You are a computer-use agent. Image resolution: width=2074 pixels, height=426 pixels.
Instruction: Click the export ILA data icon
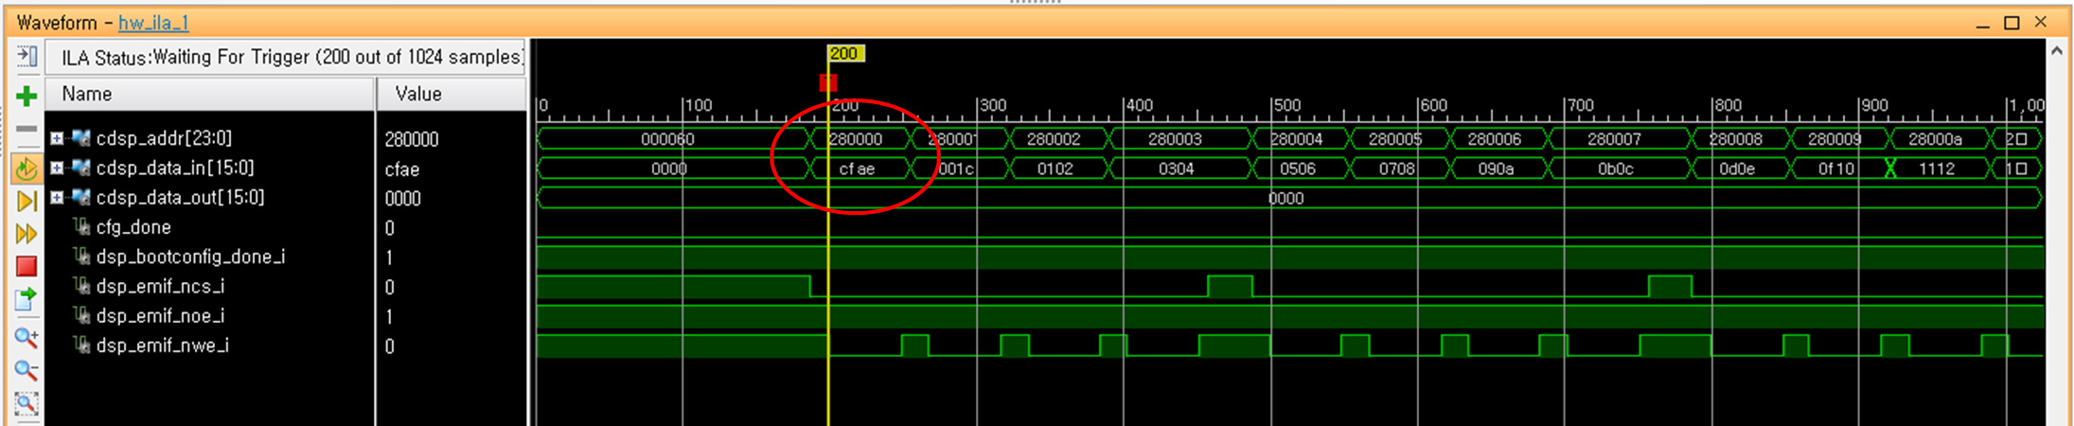[27, 300]
